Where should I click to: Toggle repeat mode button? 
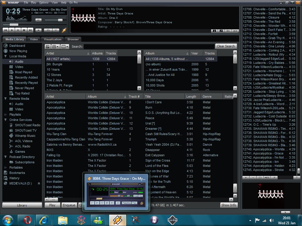pyautogui.click(x=56, y=30)
